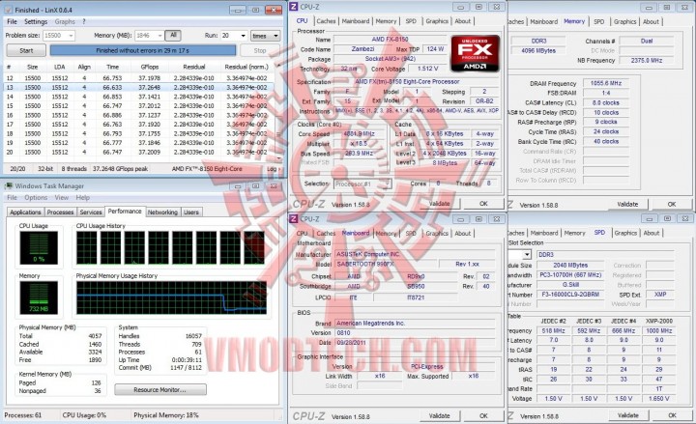This screenshot has width=696, height=424.
Task: Expand the times unit dropdown
Action: coord(265,36)
